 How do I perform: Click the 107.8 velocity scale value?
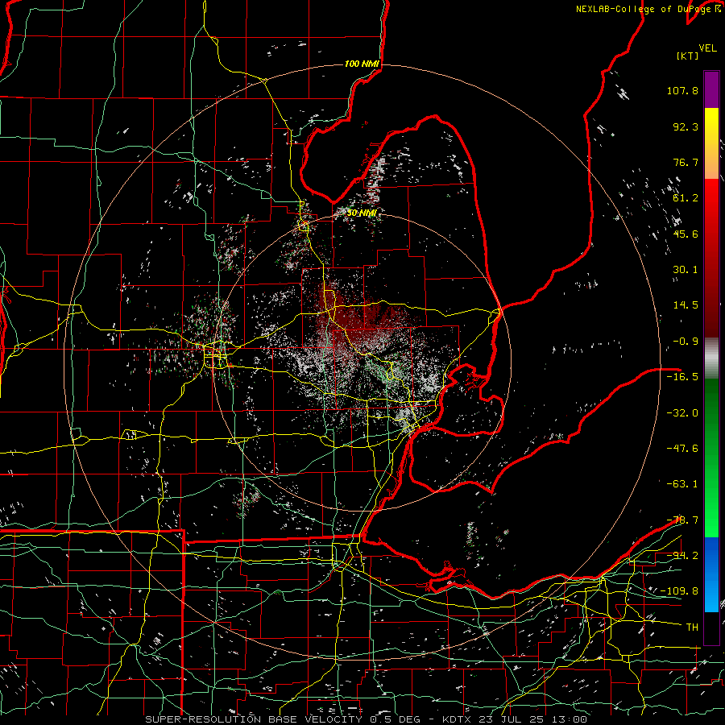pyautogui.click(x=682, y=90)
